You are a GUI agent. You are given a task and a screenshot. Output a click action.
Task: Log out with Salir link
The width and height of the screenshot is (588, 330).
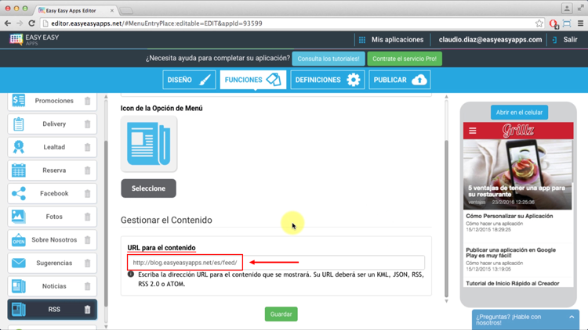(x=565, y=40)
